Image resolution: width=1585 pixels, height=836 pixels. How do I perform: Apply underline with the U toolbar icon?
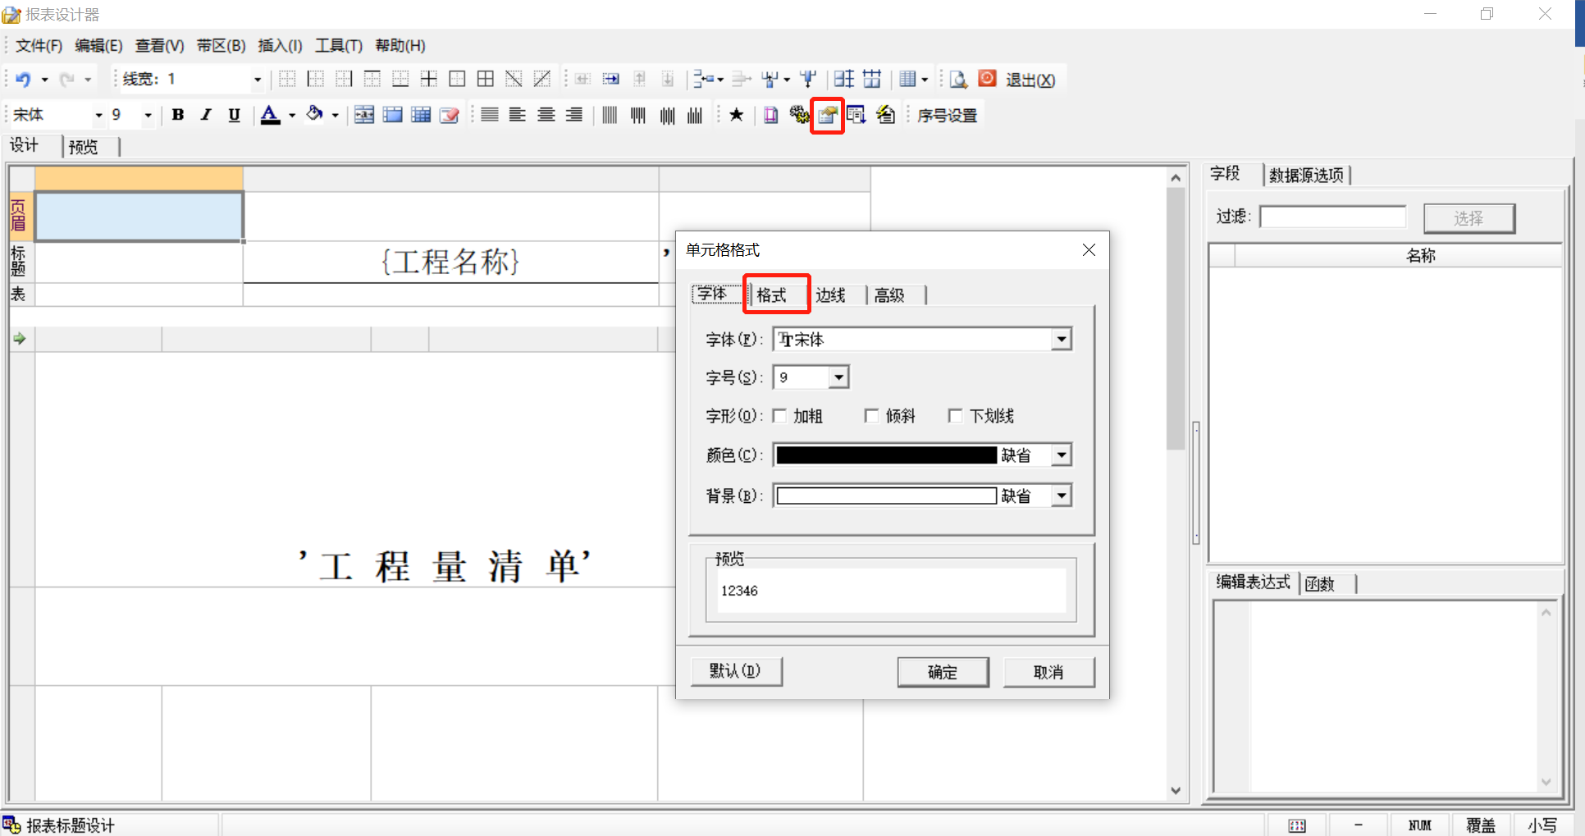click(234, 115)
